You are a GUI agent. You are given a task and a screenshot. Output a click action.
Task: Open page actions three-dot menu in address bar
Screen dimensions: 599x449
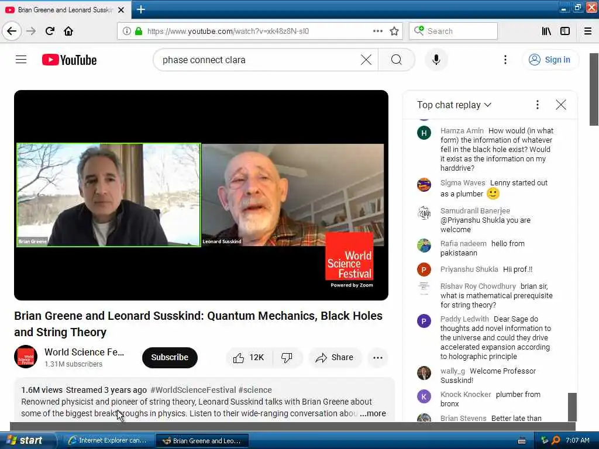click(x=377, y=31)
